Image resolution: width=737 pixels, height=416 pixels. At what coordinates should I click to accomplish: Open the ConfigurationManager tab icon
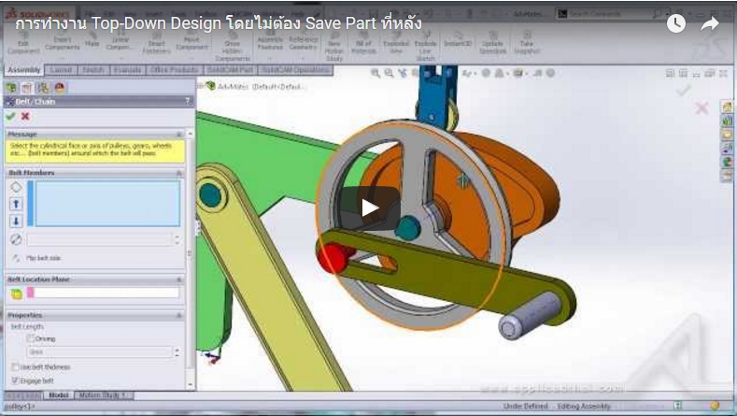(43, 88)
